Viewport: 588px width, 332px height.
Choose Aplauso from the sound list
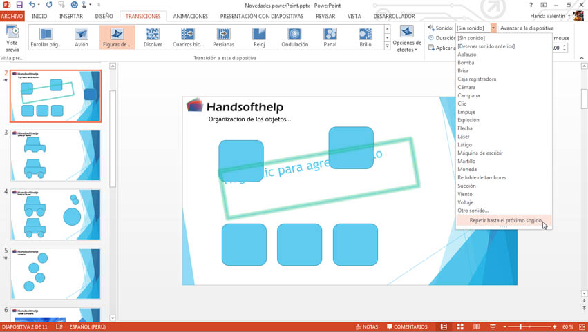tap(467, 55)
